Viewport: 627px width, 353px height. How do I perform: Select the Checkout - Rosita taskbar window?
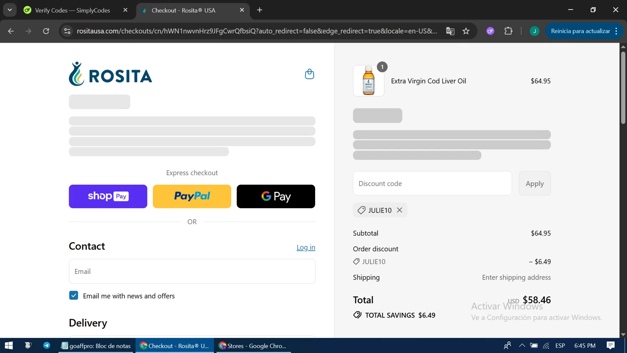click(x=174, y=345)
